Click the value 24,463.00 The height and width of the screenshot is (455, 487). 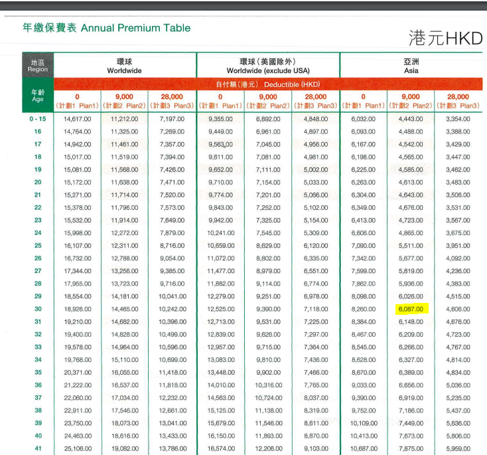tap(78, 436)
